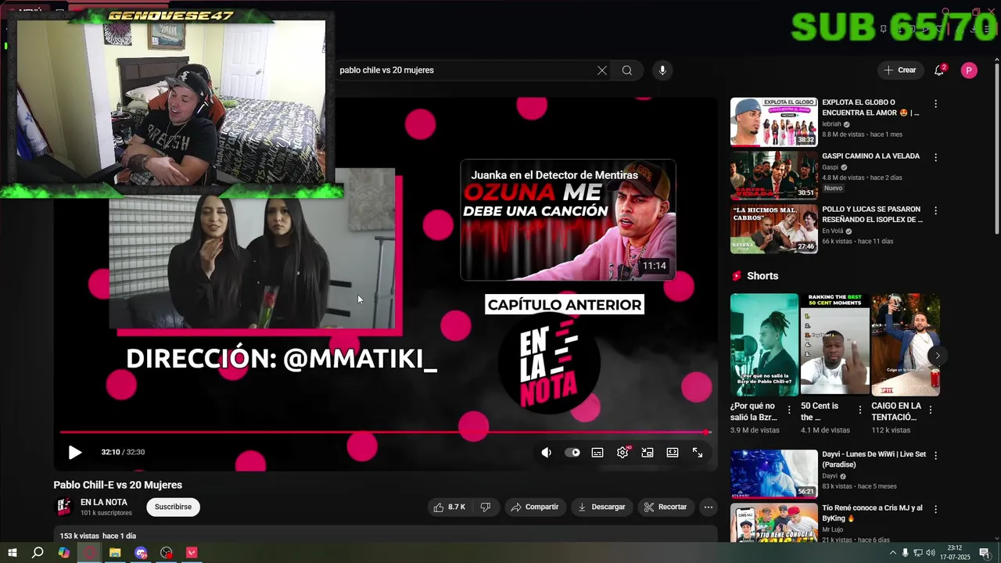Open the player settings gear
The image size is (1001, 563).
(622, 453)
